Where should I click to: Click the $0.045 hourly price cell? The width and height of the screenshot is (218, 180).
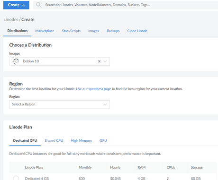(x=115, y=179)
